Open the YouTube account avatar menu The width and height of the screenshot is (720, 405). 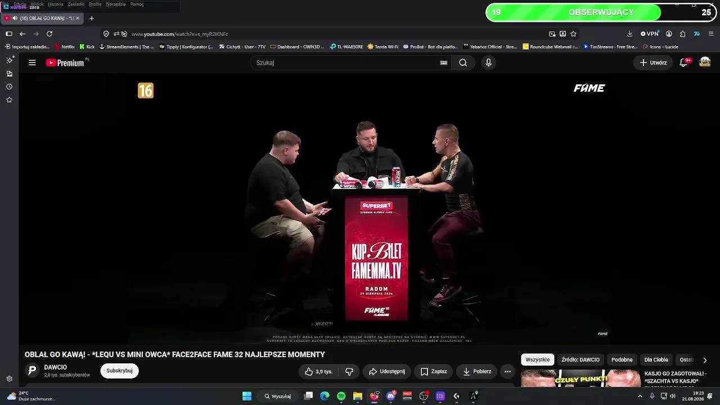click(x=705, y=62)
